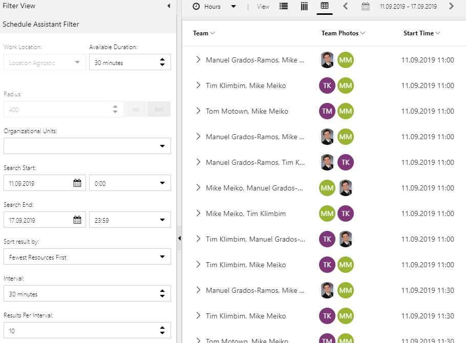The width and height of the screenshot is (466, 343).
Task: Switch to list view icon
Action: click(x=284, y=6)
